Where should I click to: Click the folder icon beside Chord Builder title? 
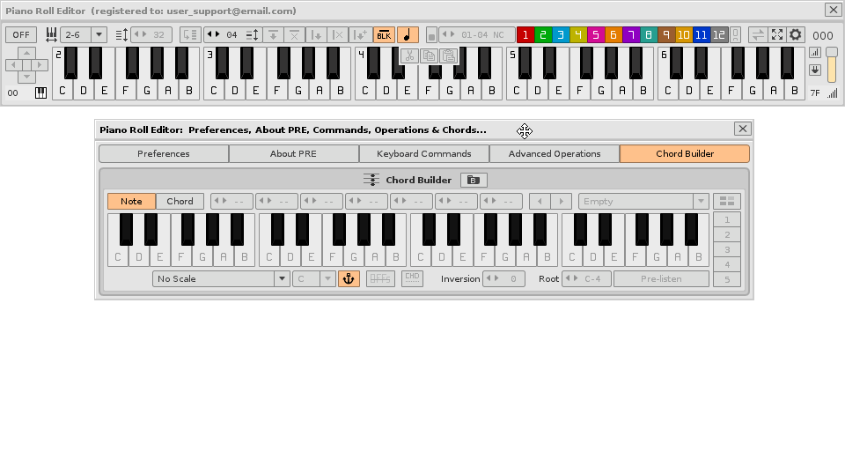474,181
